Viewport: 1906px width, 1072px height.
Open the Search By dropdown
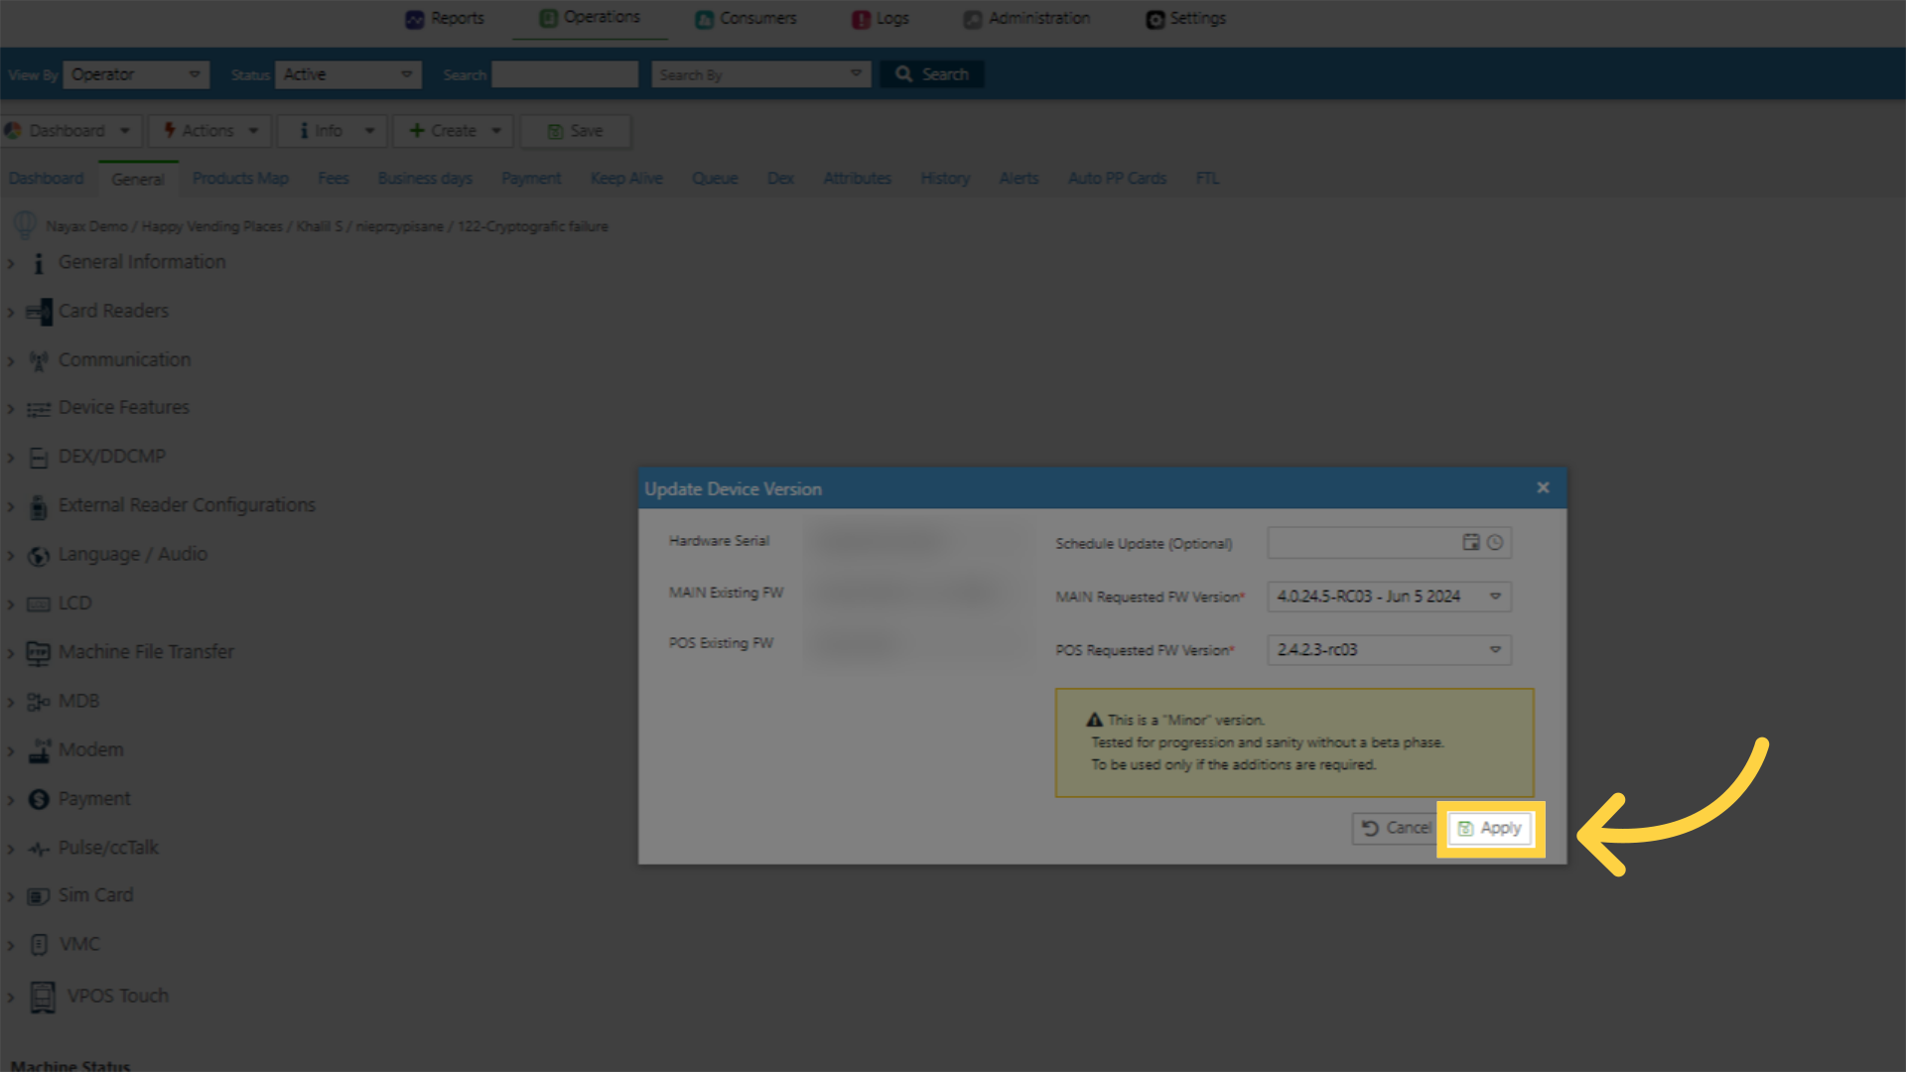761,74
